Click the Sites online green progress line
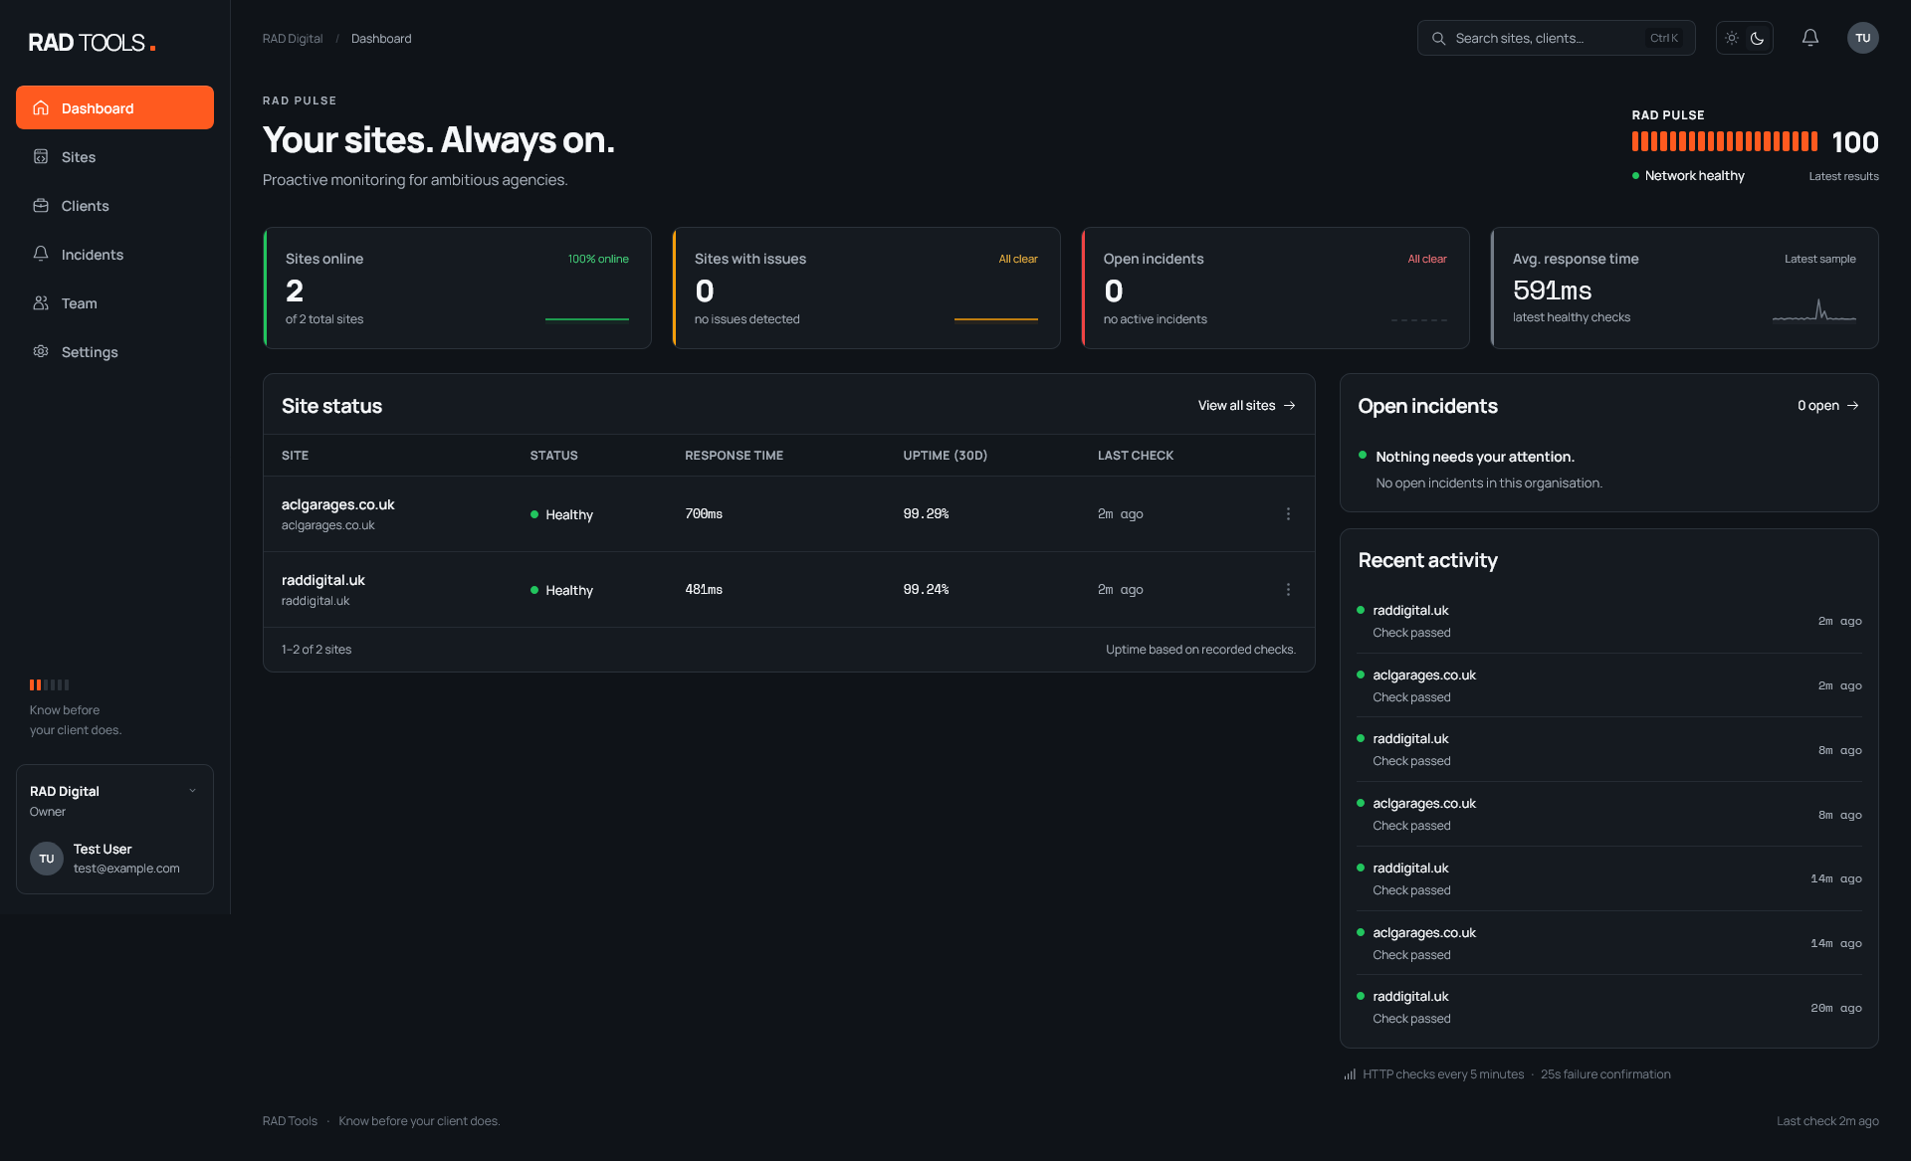 click(x=587, y=319)
